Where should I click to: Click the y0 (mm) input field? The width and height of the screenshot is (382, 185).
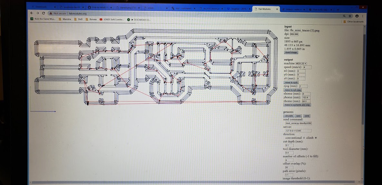[x=301, y=75]
